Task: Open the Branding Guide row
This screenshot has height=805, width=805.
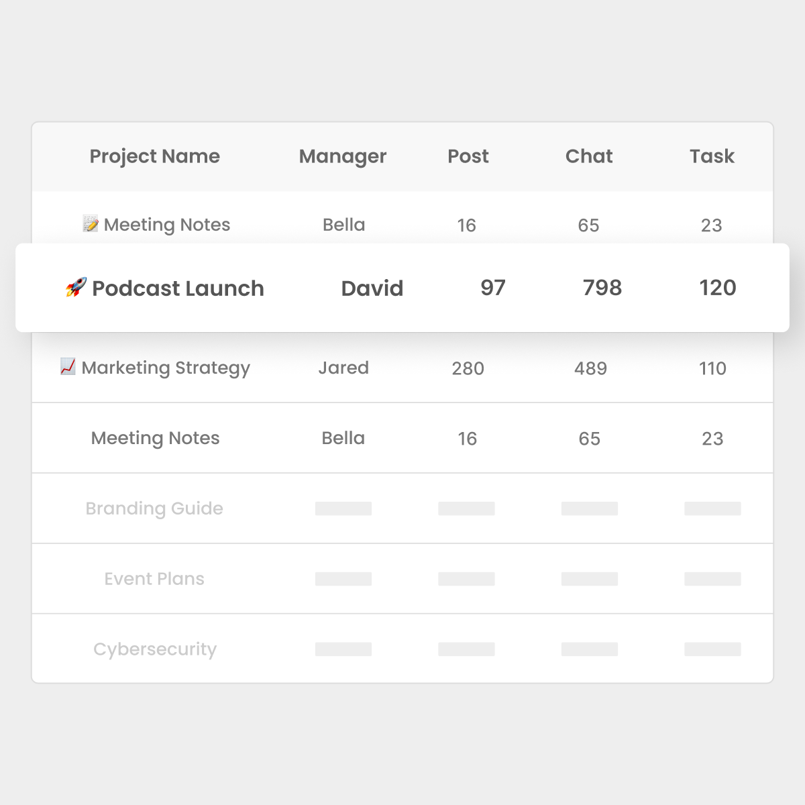Action: (x=402, y=508)
